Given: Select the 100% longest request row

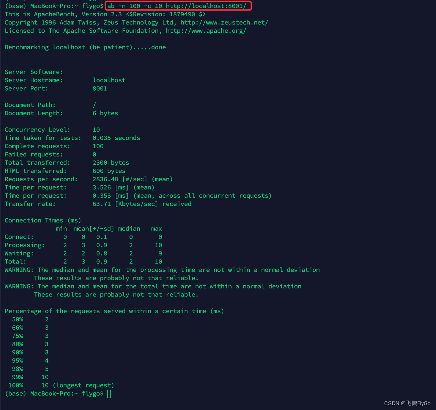Looking at the screenshot, I should coord(61,385).
